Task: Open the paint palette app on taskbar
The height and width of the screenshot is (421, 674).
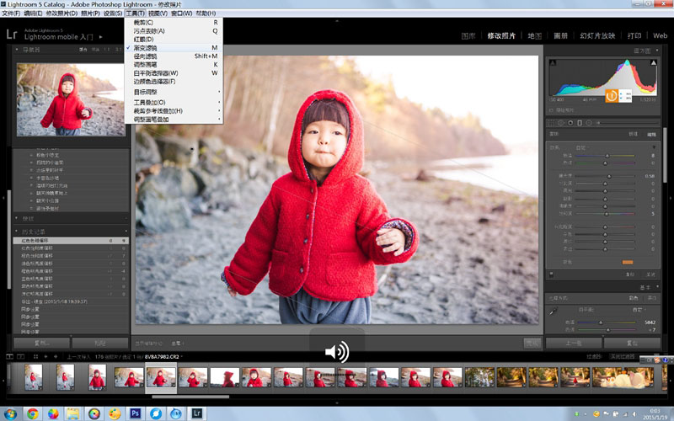Action: coord(115,413)
